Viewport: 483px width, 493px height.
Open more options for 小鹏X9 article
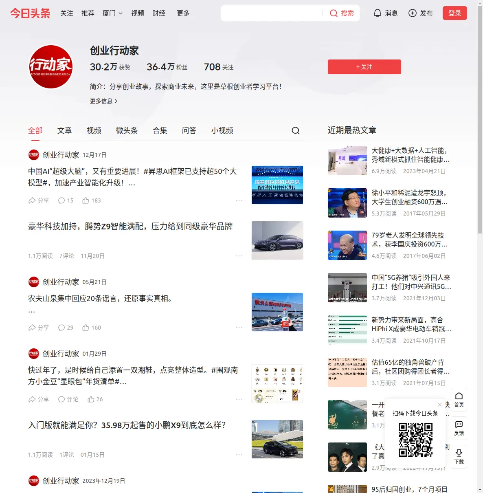(239, 455)
